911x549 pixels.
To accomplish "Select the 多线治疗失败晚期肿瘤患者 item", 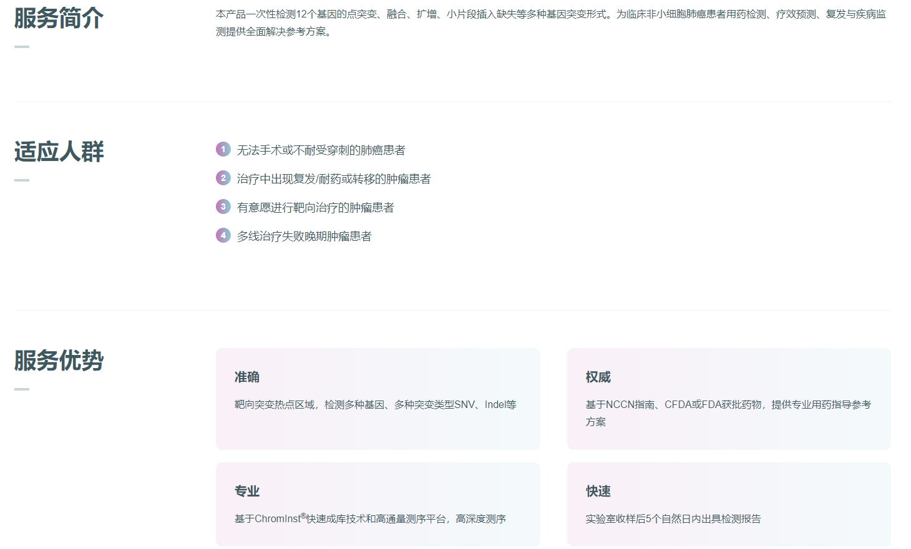I will coord(304,236).
